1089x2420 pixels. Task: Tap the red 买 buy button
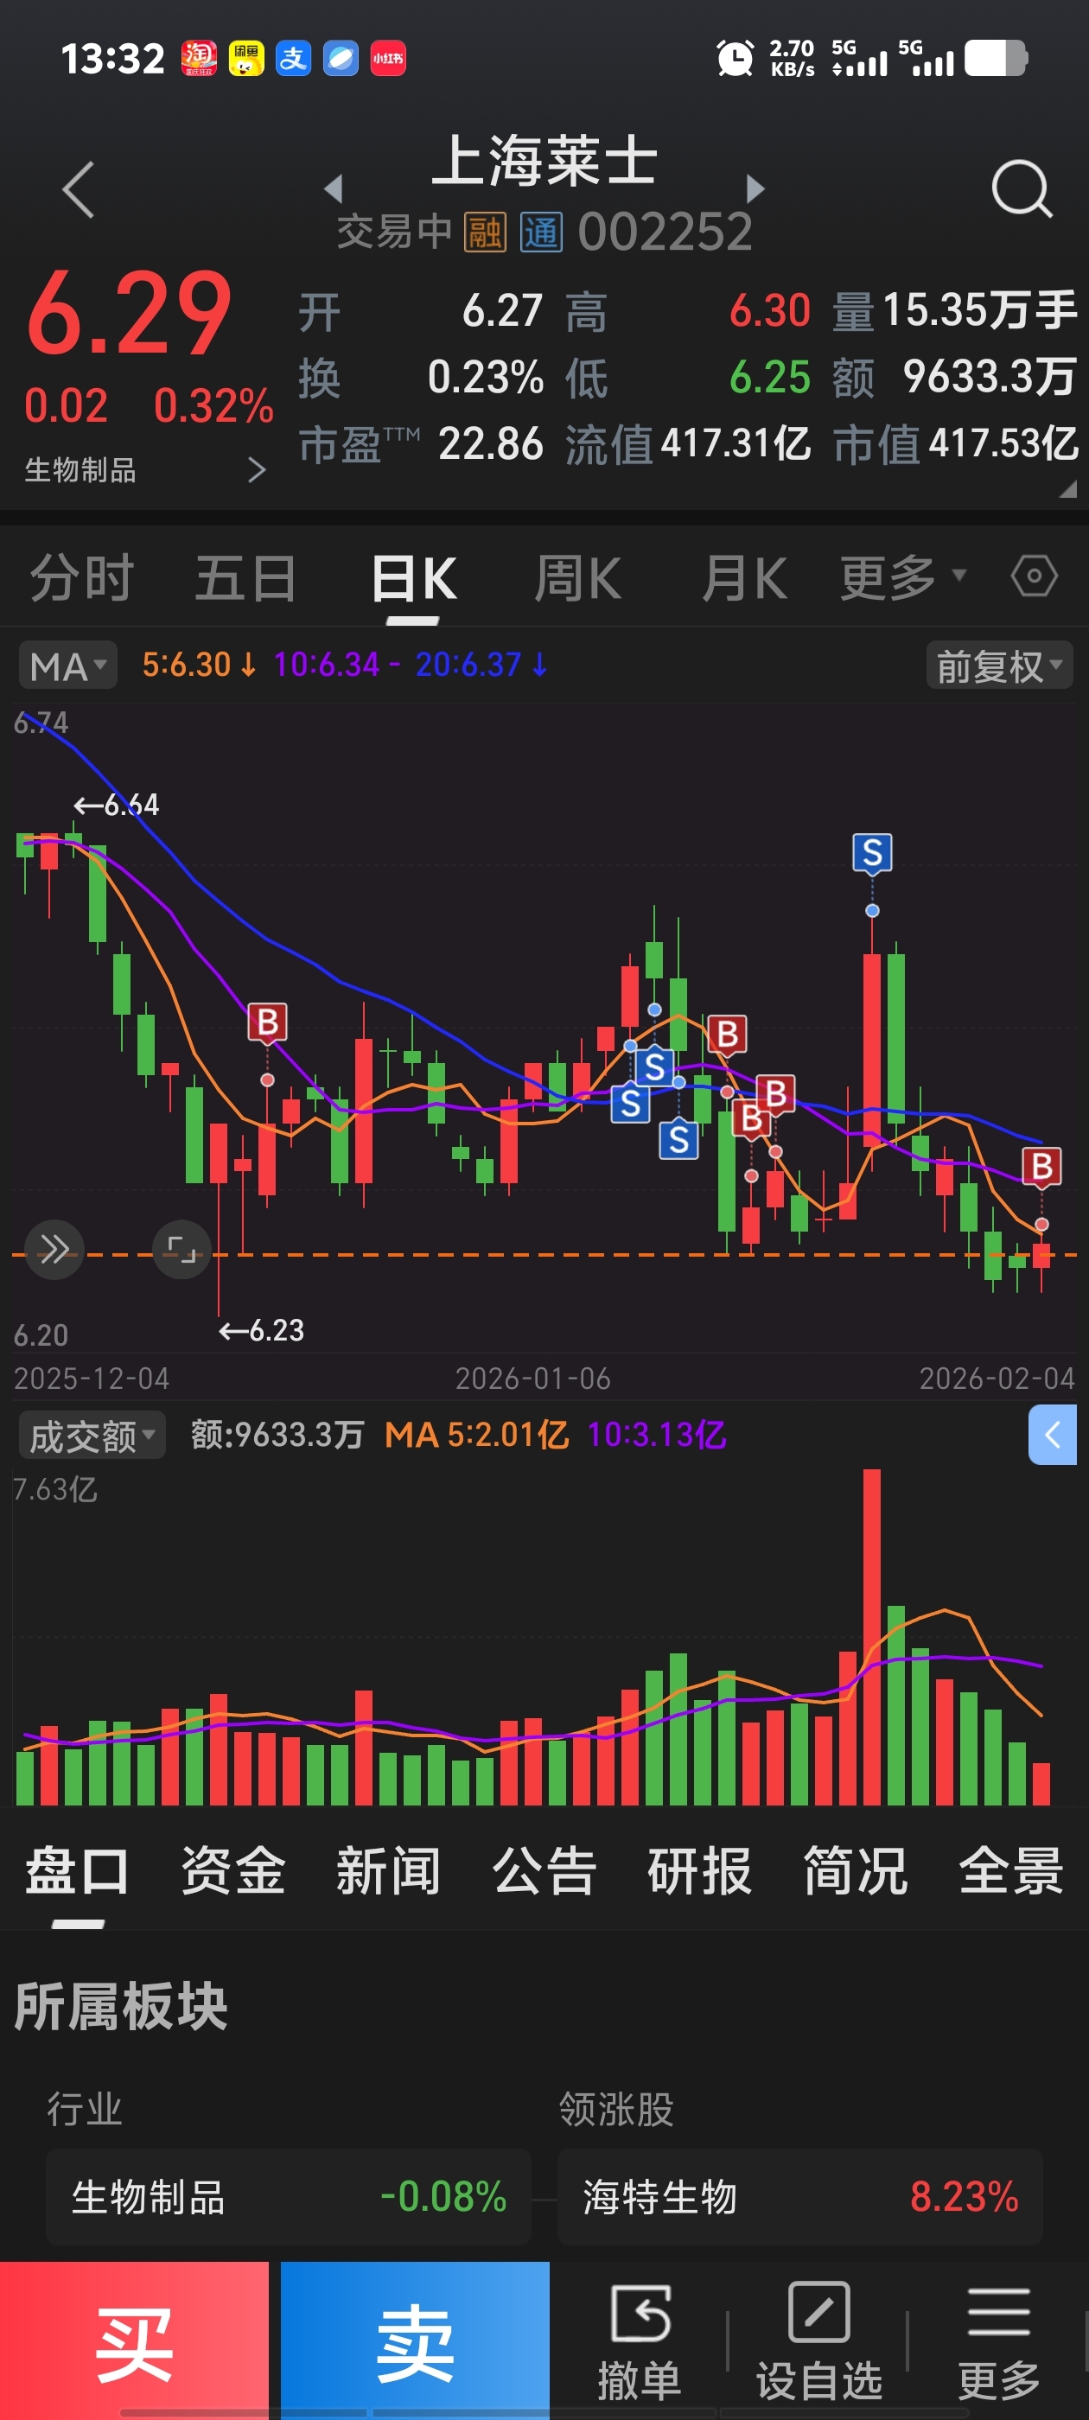tap(134, 2340)
